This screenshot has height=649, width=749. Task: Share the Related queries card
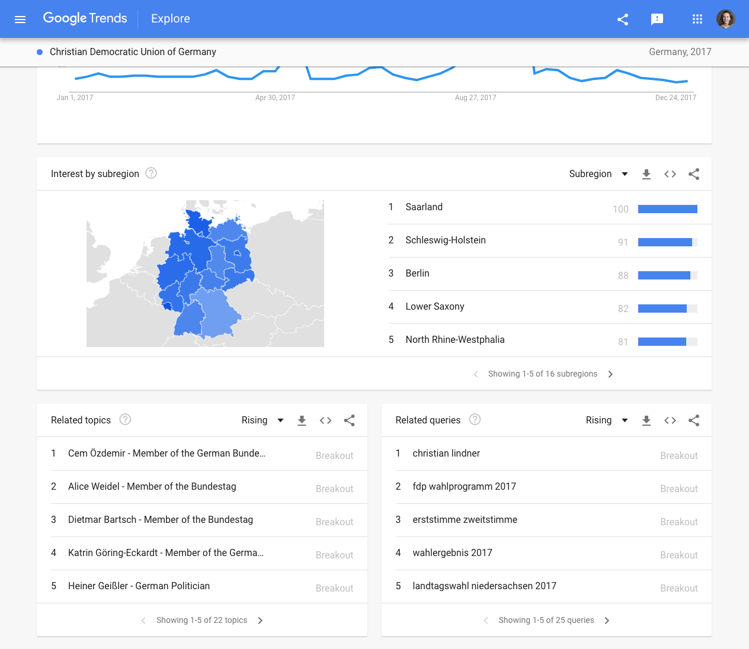[x=694, y=420]
